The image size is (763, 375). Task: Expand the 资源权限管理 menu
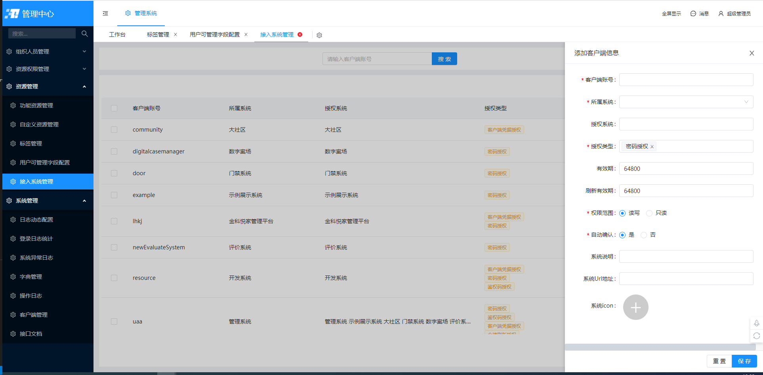48,69
